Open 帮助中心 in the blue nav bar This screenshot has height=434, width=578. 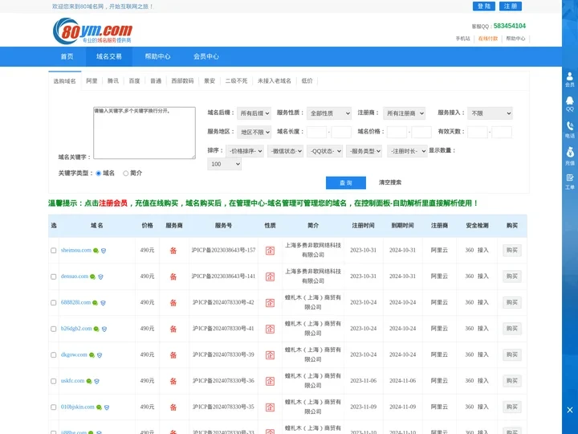tap(158, 56)
